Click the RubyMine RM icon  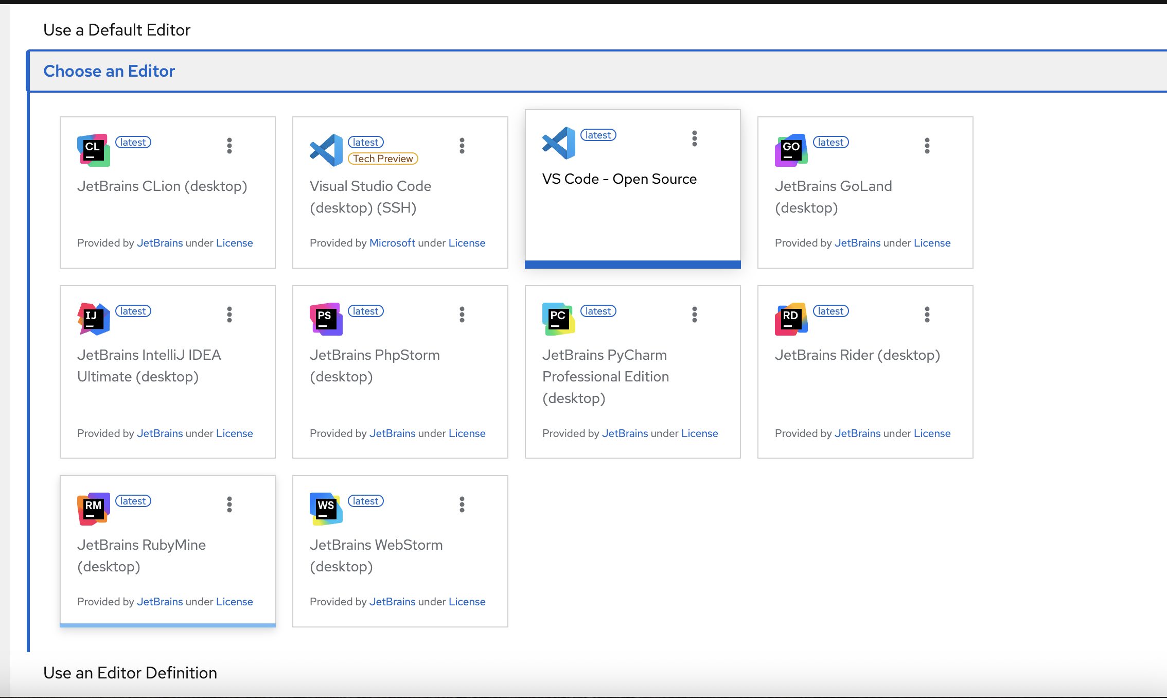pos(94,509)
